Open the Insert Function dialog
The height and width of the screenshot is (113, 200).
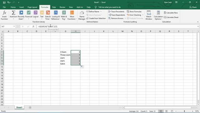point(4,15)
